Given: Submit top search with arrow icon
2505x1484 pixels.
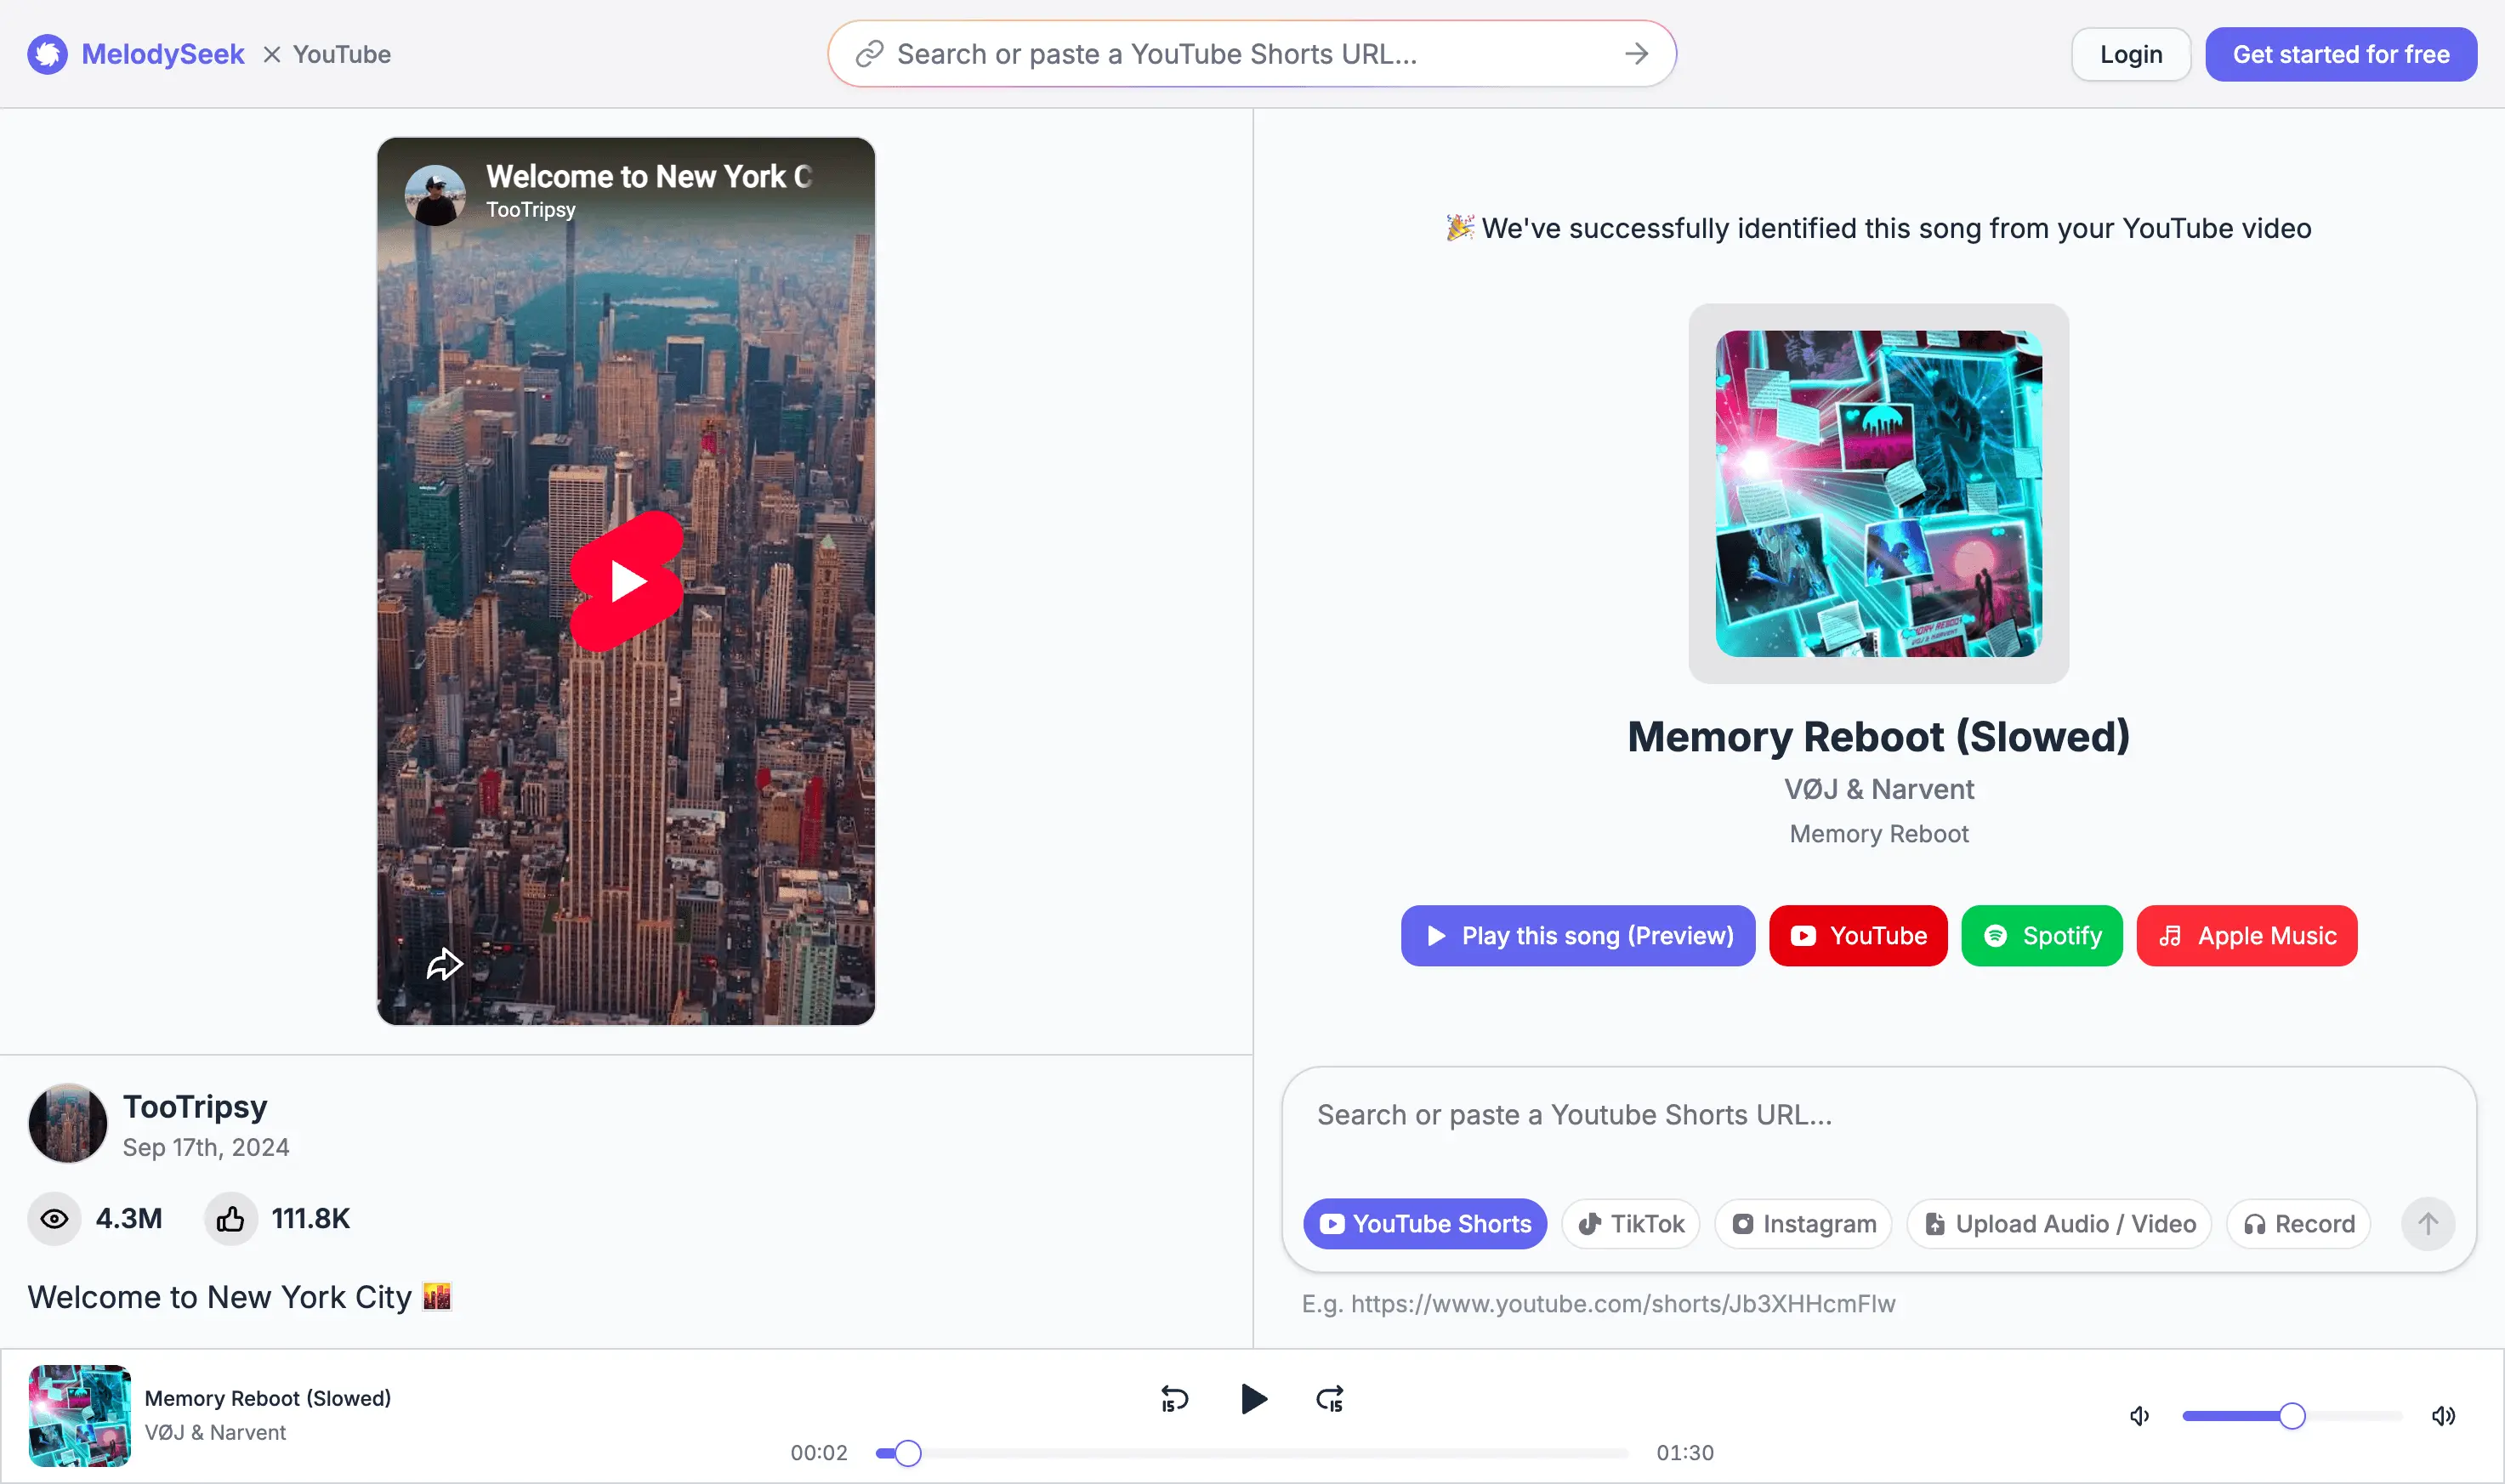Looking at the screenshot, I should [x=1636, y=54].
